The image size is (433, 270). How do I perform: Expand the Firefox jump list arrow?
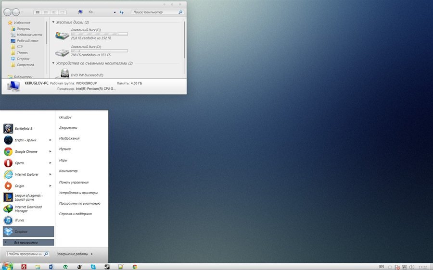point(51,140)
